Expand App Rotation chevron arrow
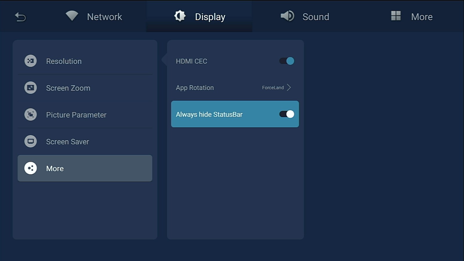464x261 pixels. [x=289, y=88]
